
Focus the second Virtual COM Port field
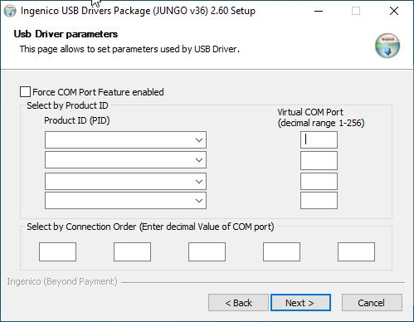click(x=319, y=160)
